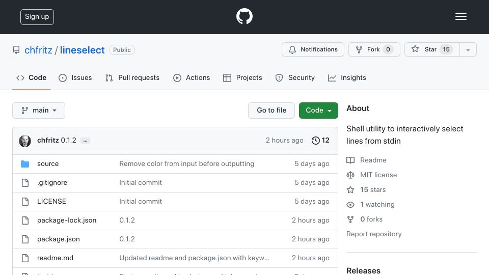The image size is (489, 275).
Task: Open package.json row's 0.1.2 commit
Action: click(127, 239)
